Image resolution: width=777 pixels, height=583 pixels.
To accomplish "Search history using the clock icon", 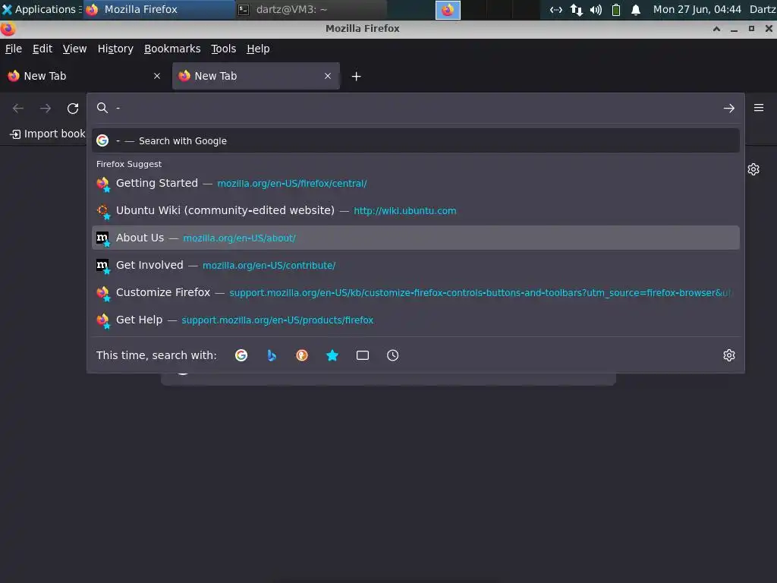I will (392, 355).
